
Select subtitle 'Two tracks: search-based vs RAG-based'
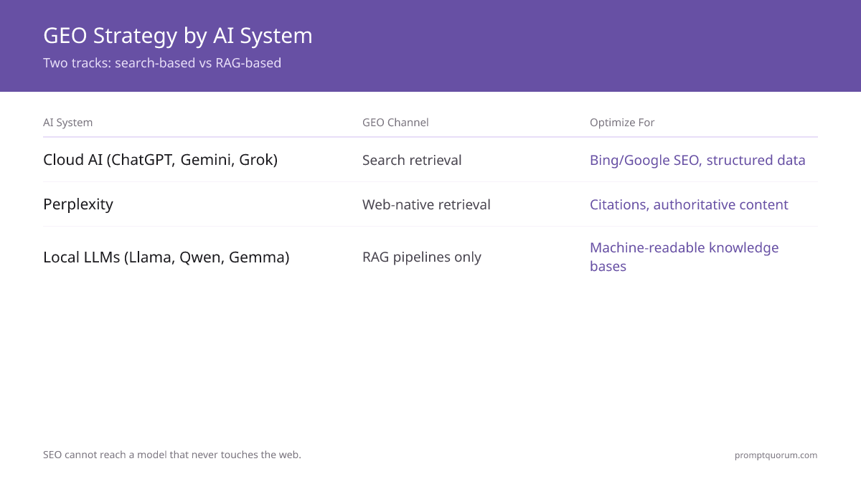pyautogui.click(x=162, y=63)
